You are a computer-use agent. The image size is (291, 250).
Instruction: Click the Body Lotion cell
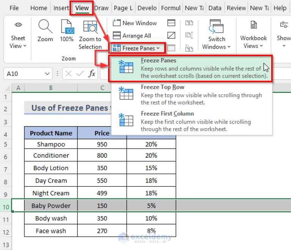click(51, 168)
